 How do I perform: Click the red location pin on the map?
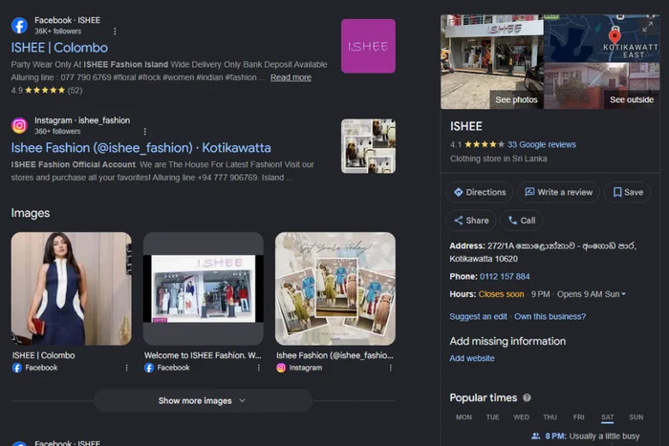615,36
